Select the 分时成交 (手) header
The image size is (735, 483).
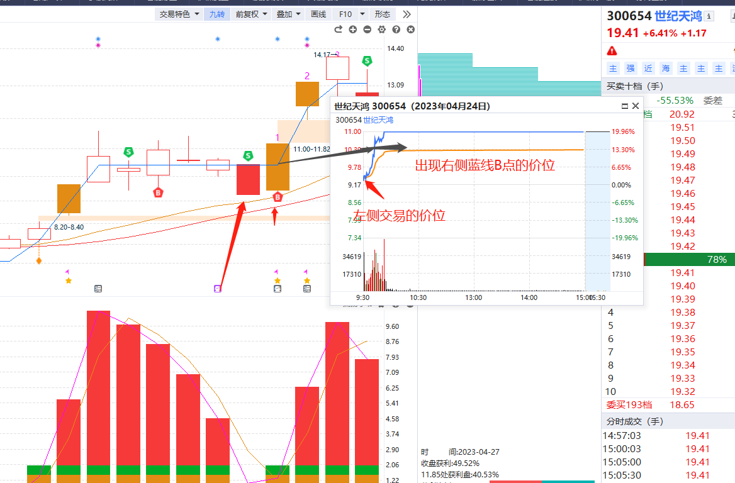point(635,421)
